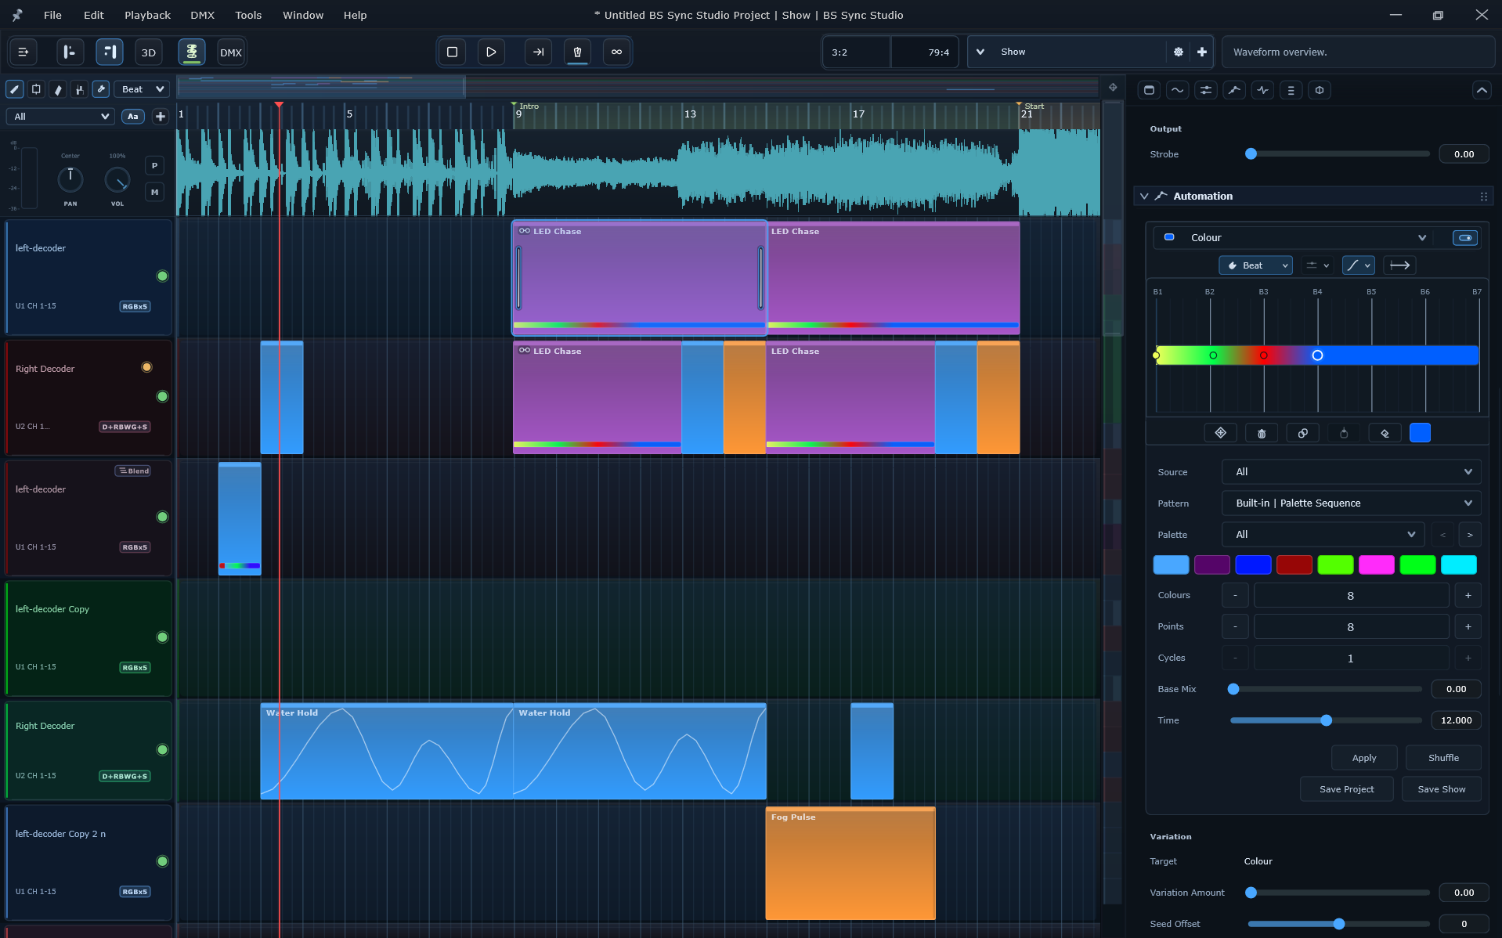Toggle the Aa label button
Image resolution: width=1502 pixels, height=938 pixels.
(x=133, y=117)
